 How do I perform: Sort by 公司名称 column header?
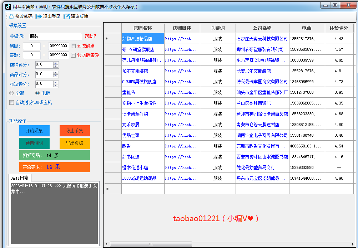tap(262, 28)
